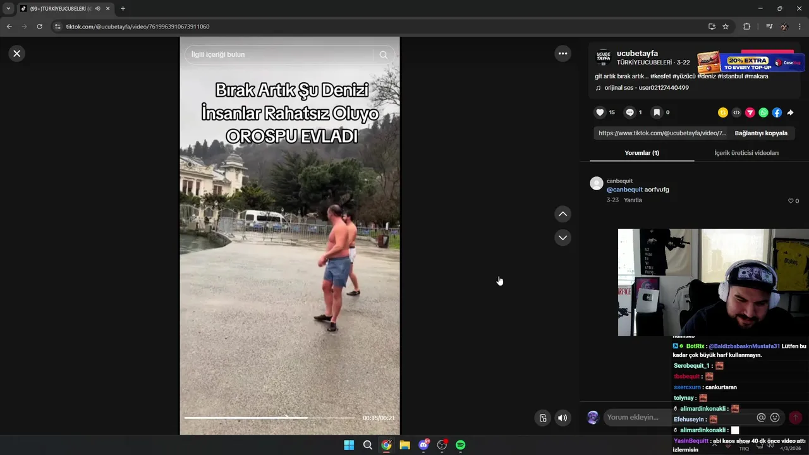Click the Bağlantıyı kopyala button
The width and height of the screenshot is (809, 455).
click(x=761, y=133)
